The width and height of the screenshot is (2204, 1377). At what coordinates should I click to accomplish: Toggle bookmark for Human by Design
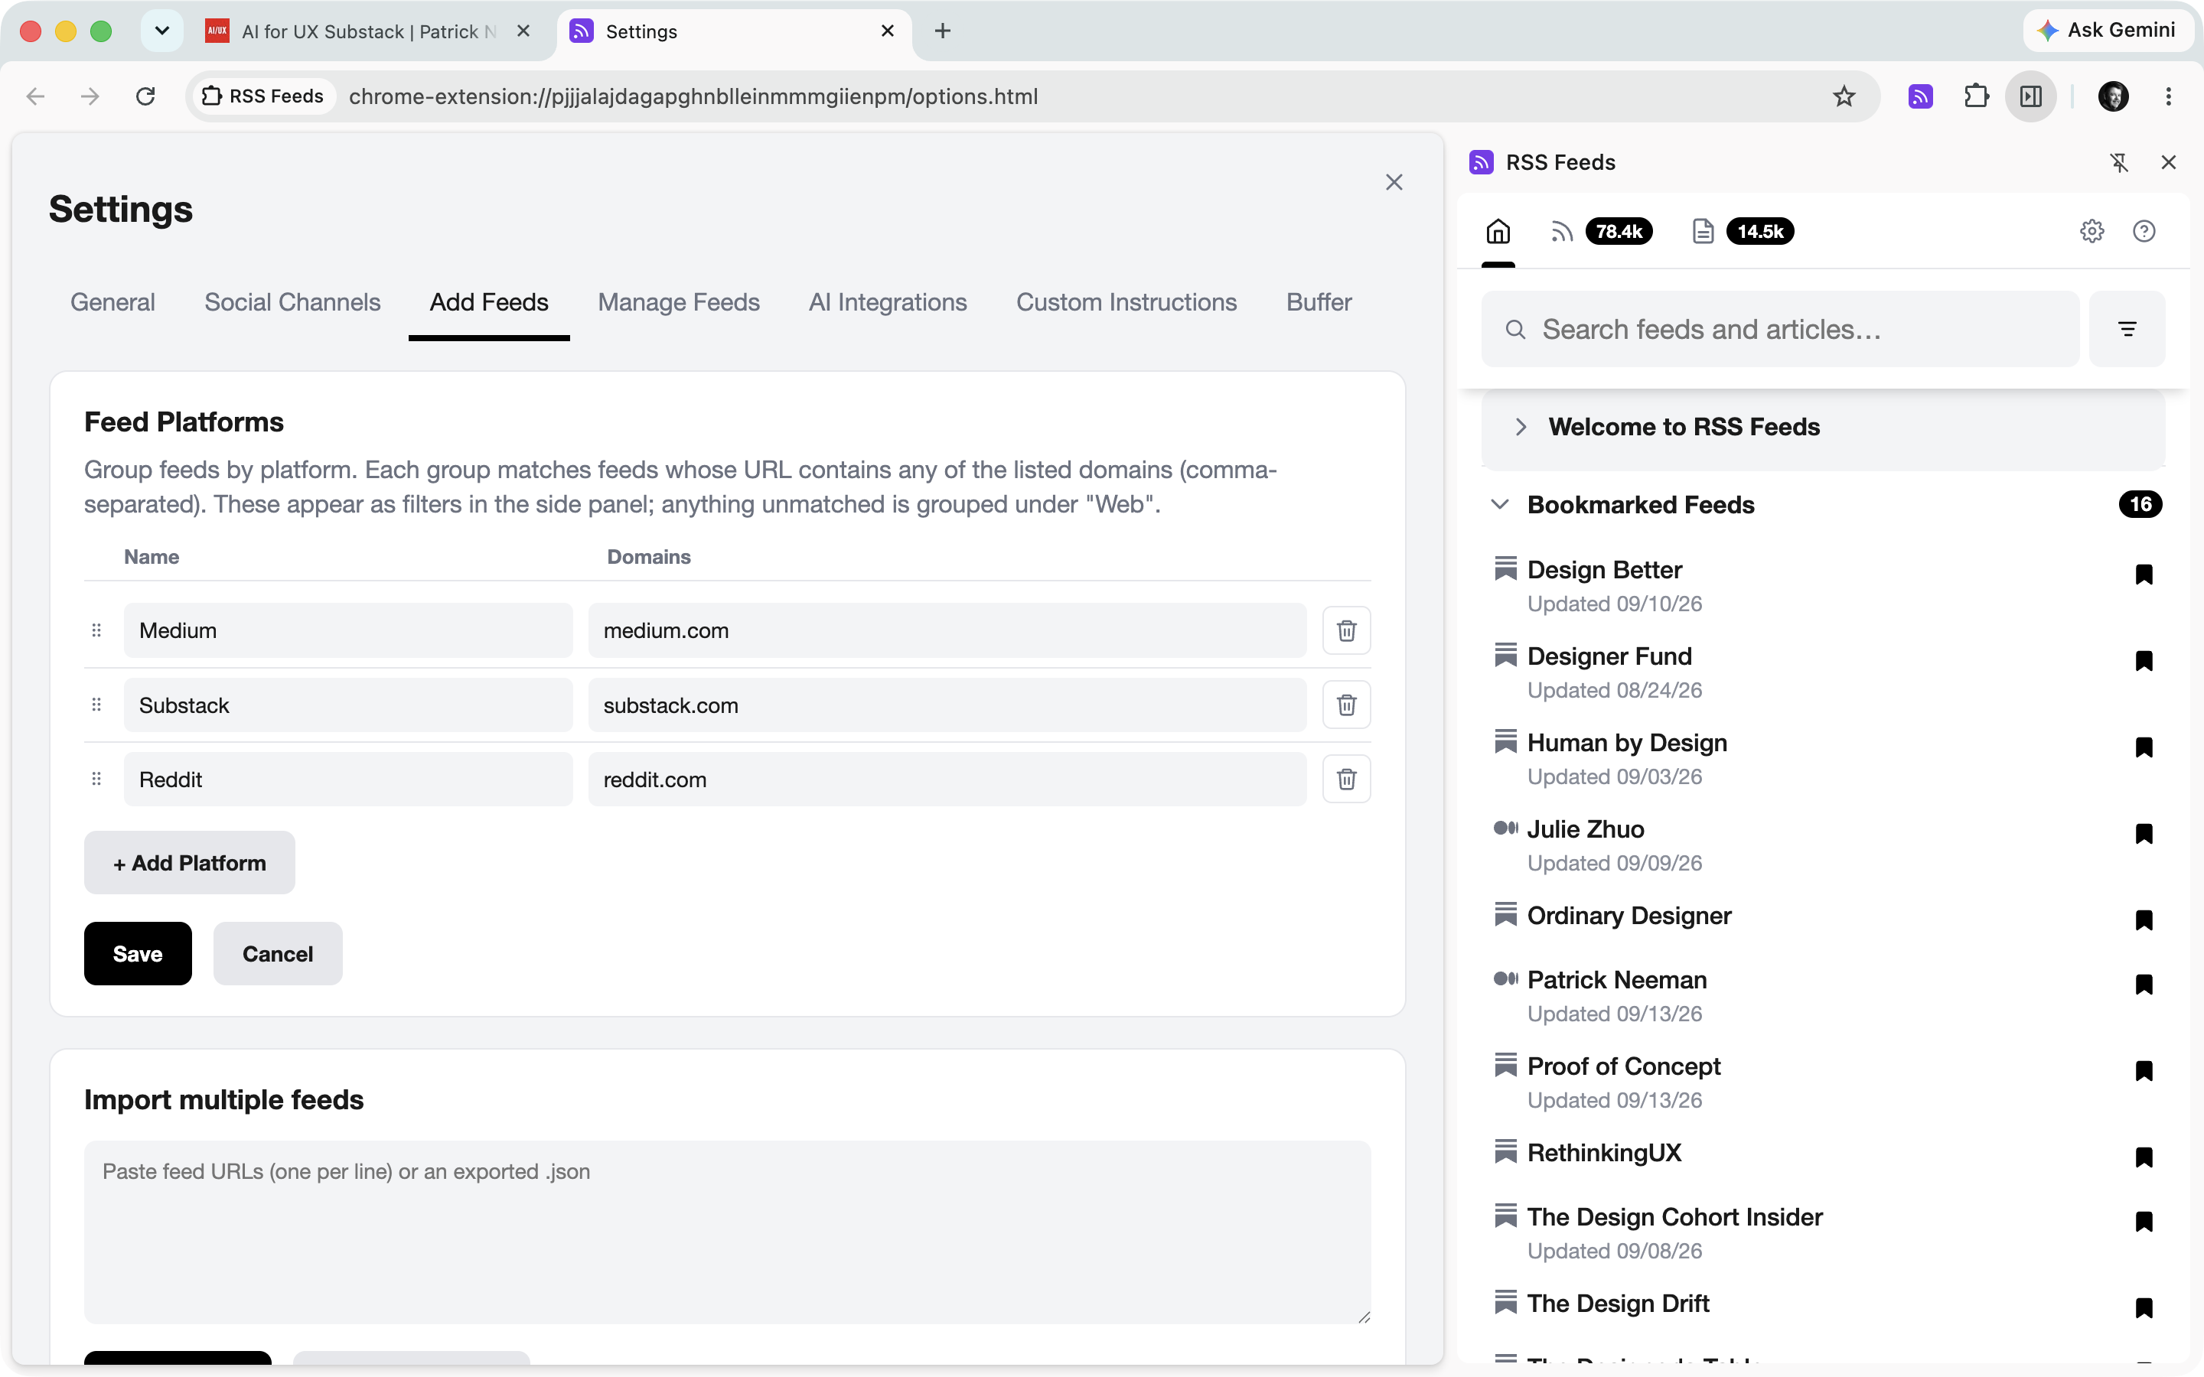tap(2144, 747)
